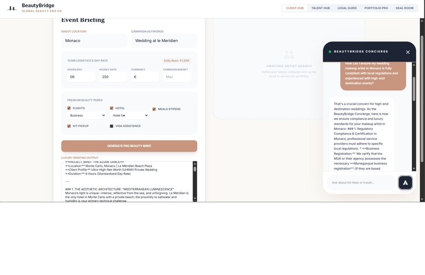The image size is (425, 275).
Task: Click the concierge chat scroll up arrow
Action: 414,65
